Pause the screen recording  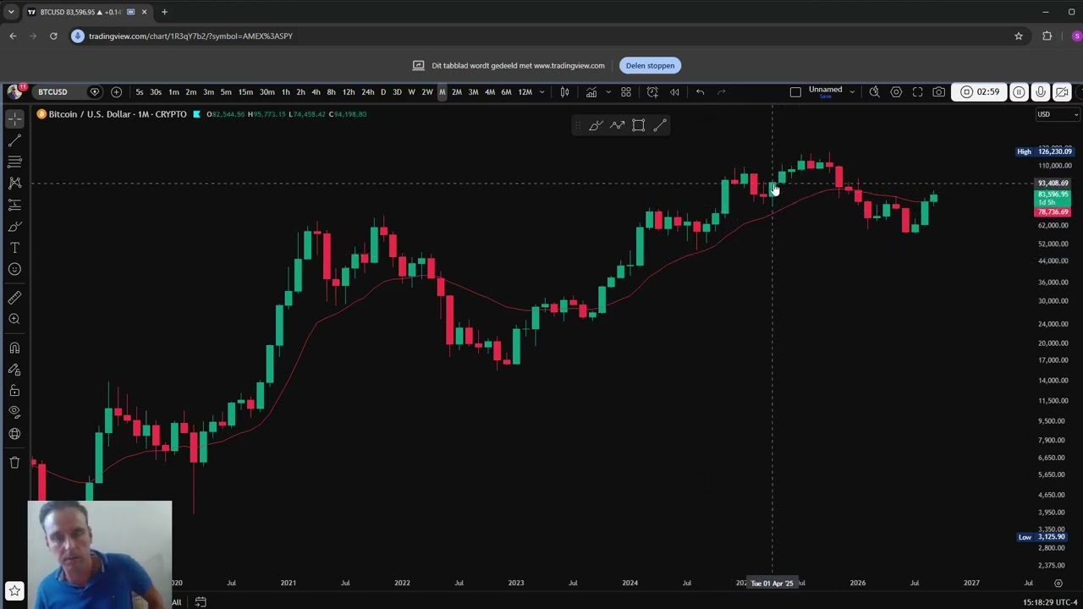(x=1019, y=92)
